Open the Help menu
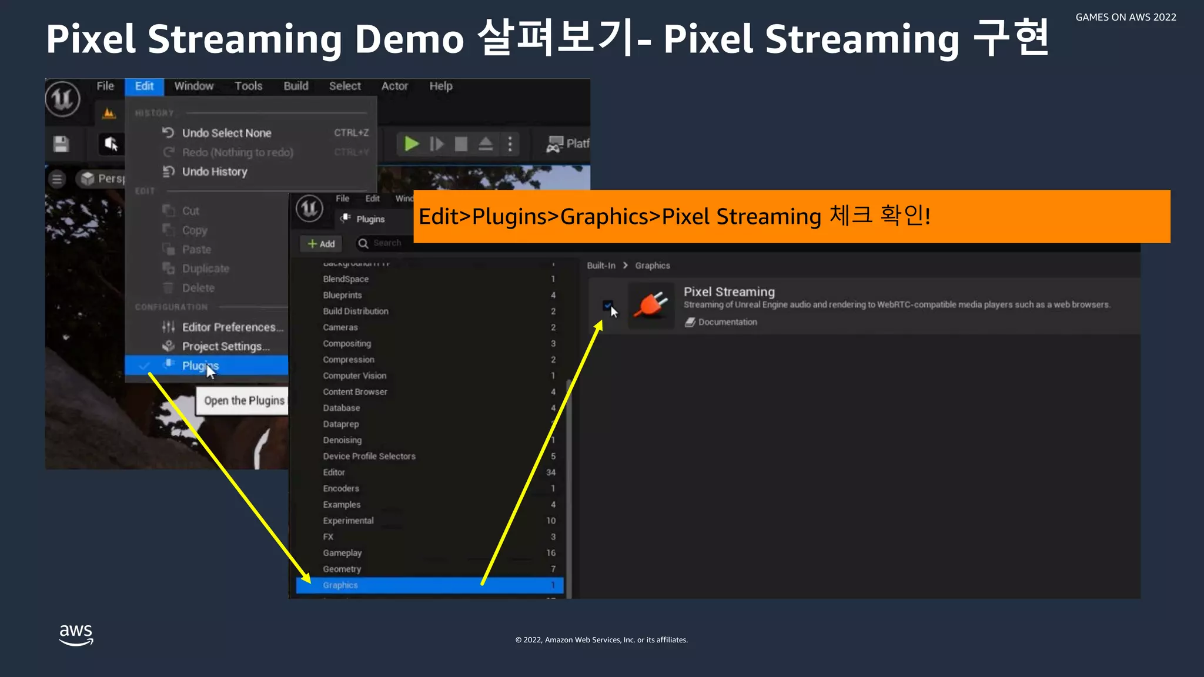The height and width of the screenshot is (677, 1204). (441, 86)
